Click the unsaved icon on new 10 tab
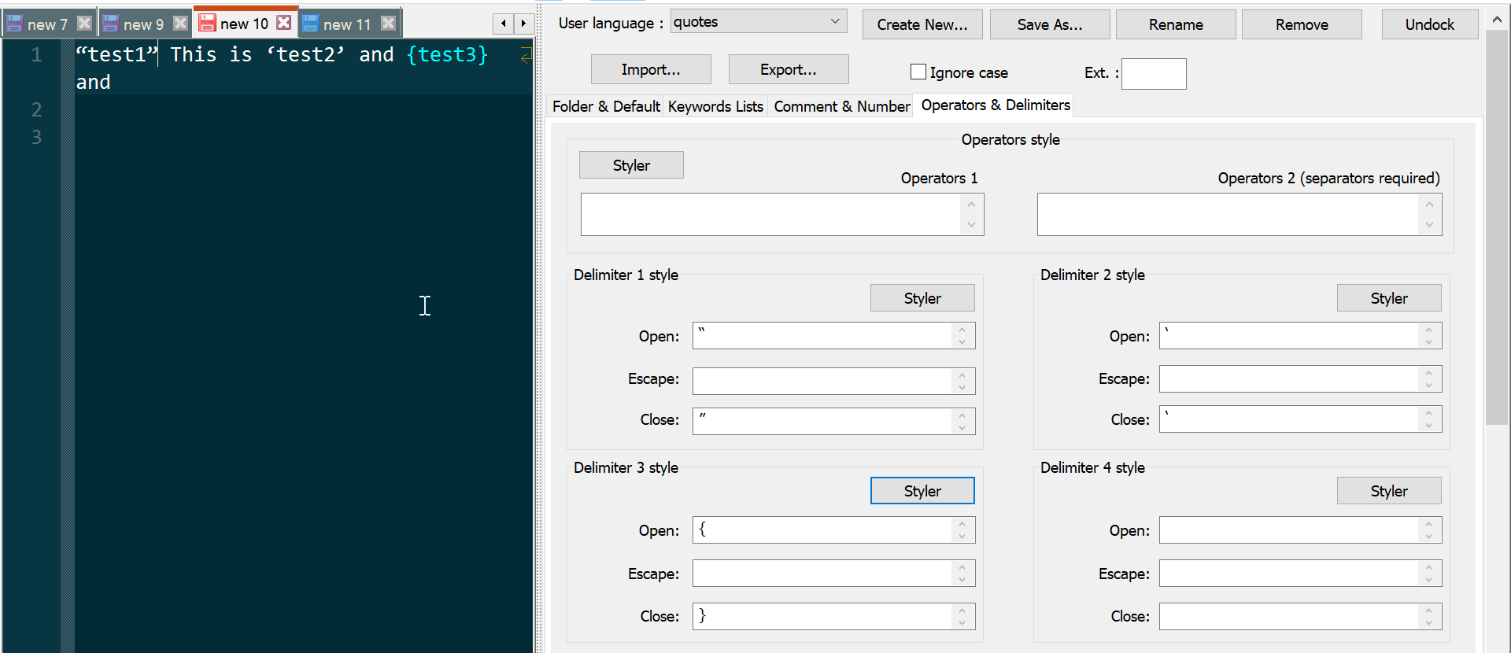 [207, 24]
